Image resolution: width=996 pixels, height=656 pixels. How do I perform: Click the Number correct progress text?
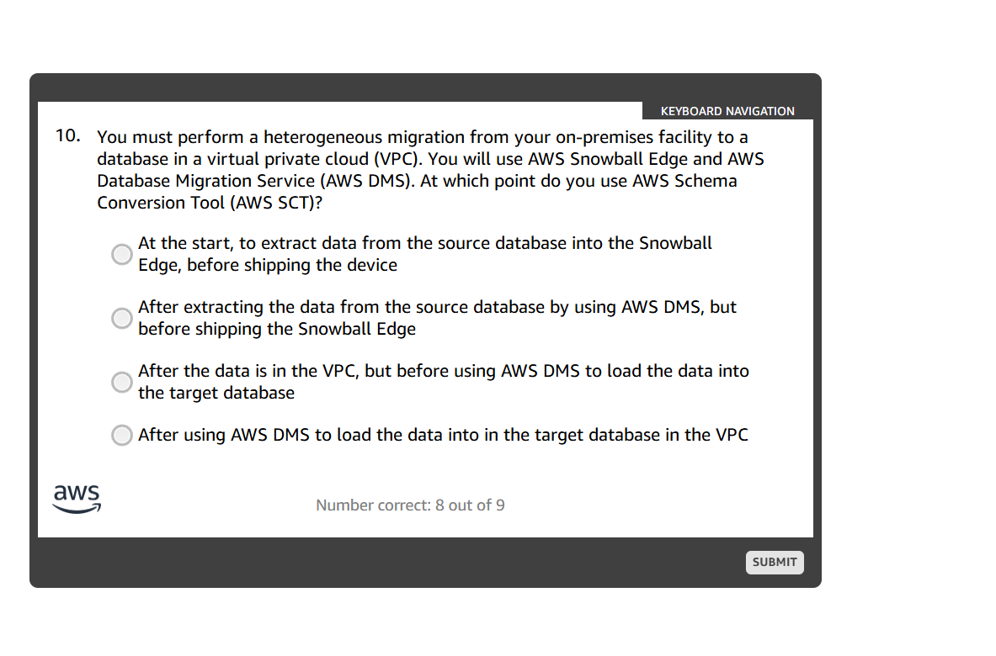click(410, 505)
